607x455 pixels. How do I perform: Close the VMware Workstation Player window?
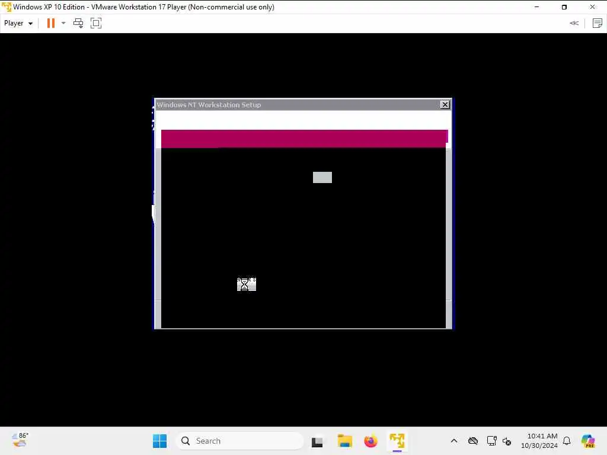click(592, 7)
